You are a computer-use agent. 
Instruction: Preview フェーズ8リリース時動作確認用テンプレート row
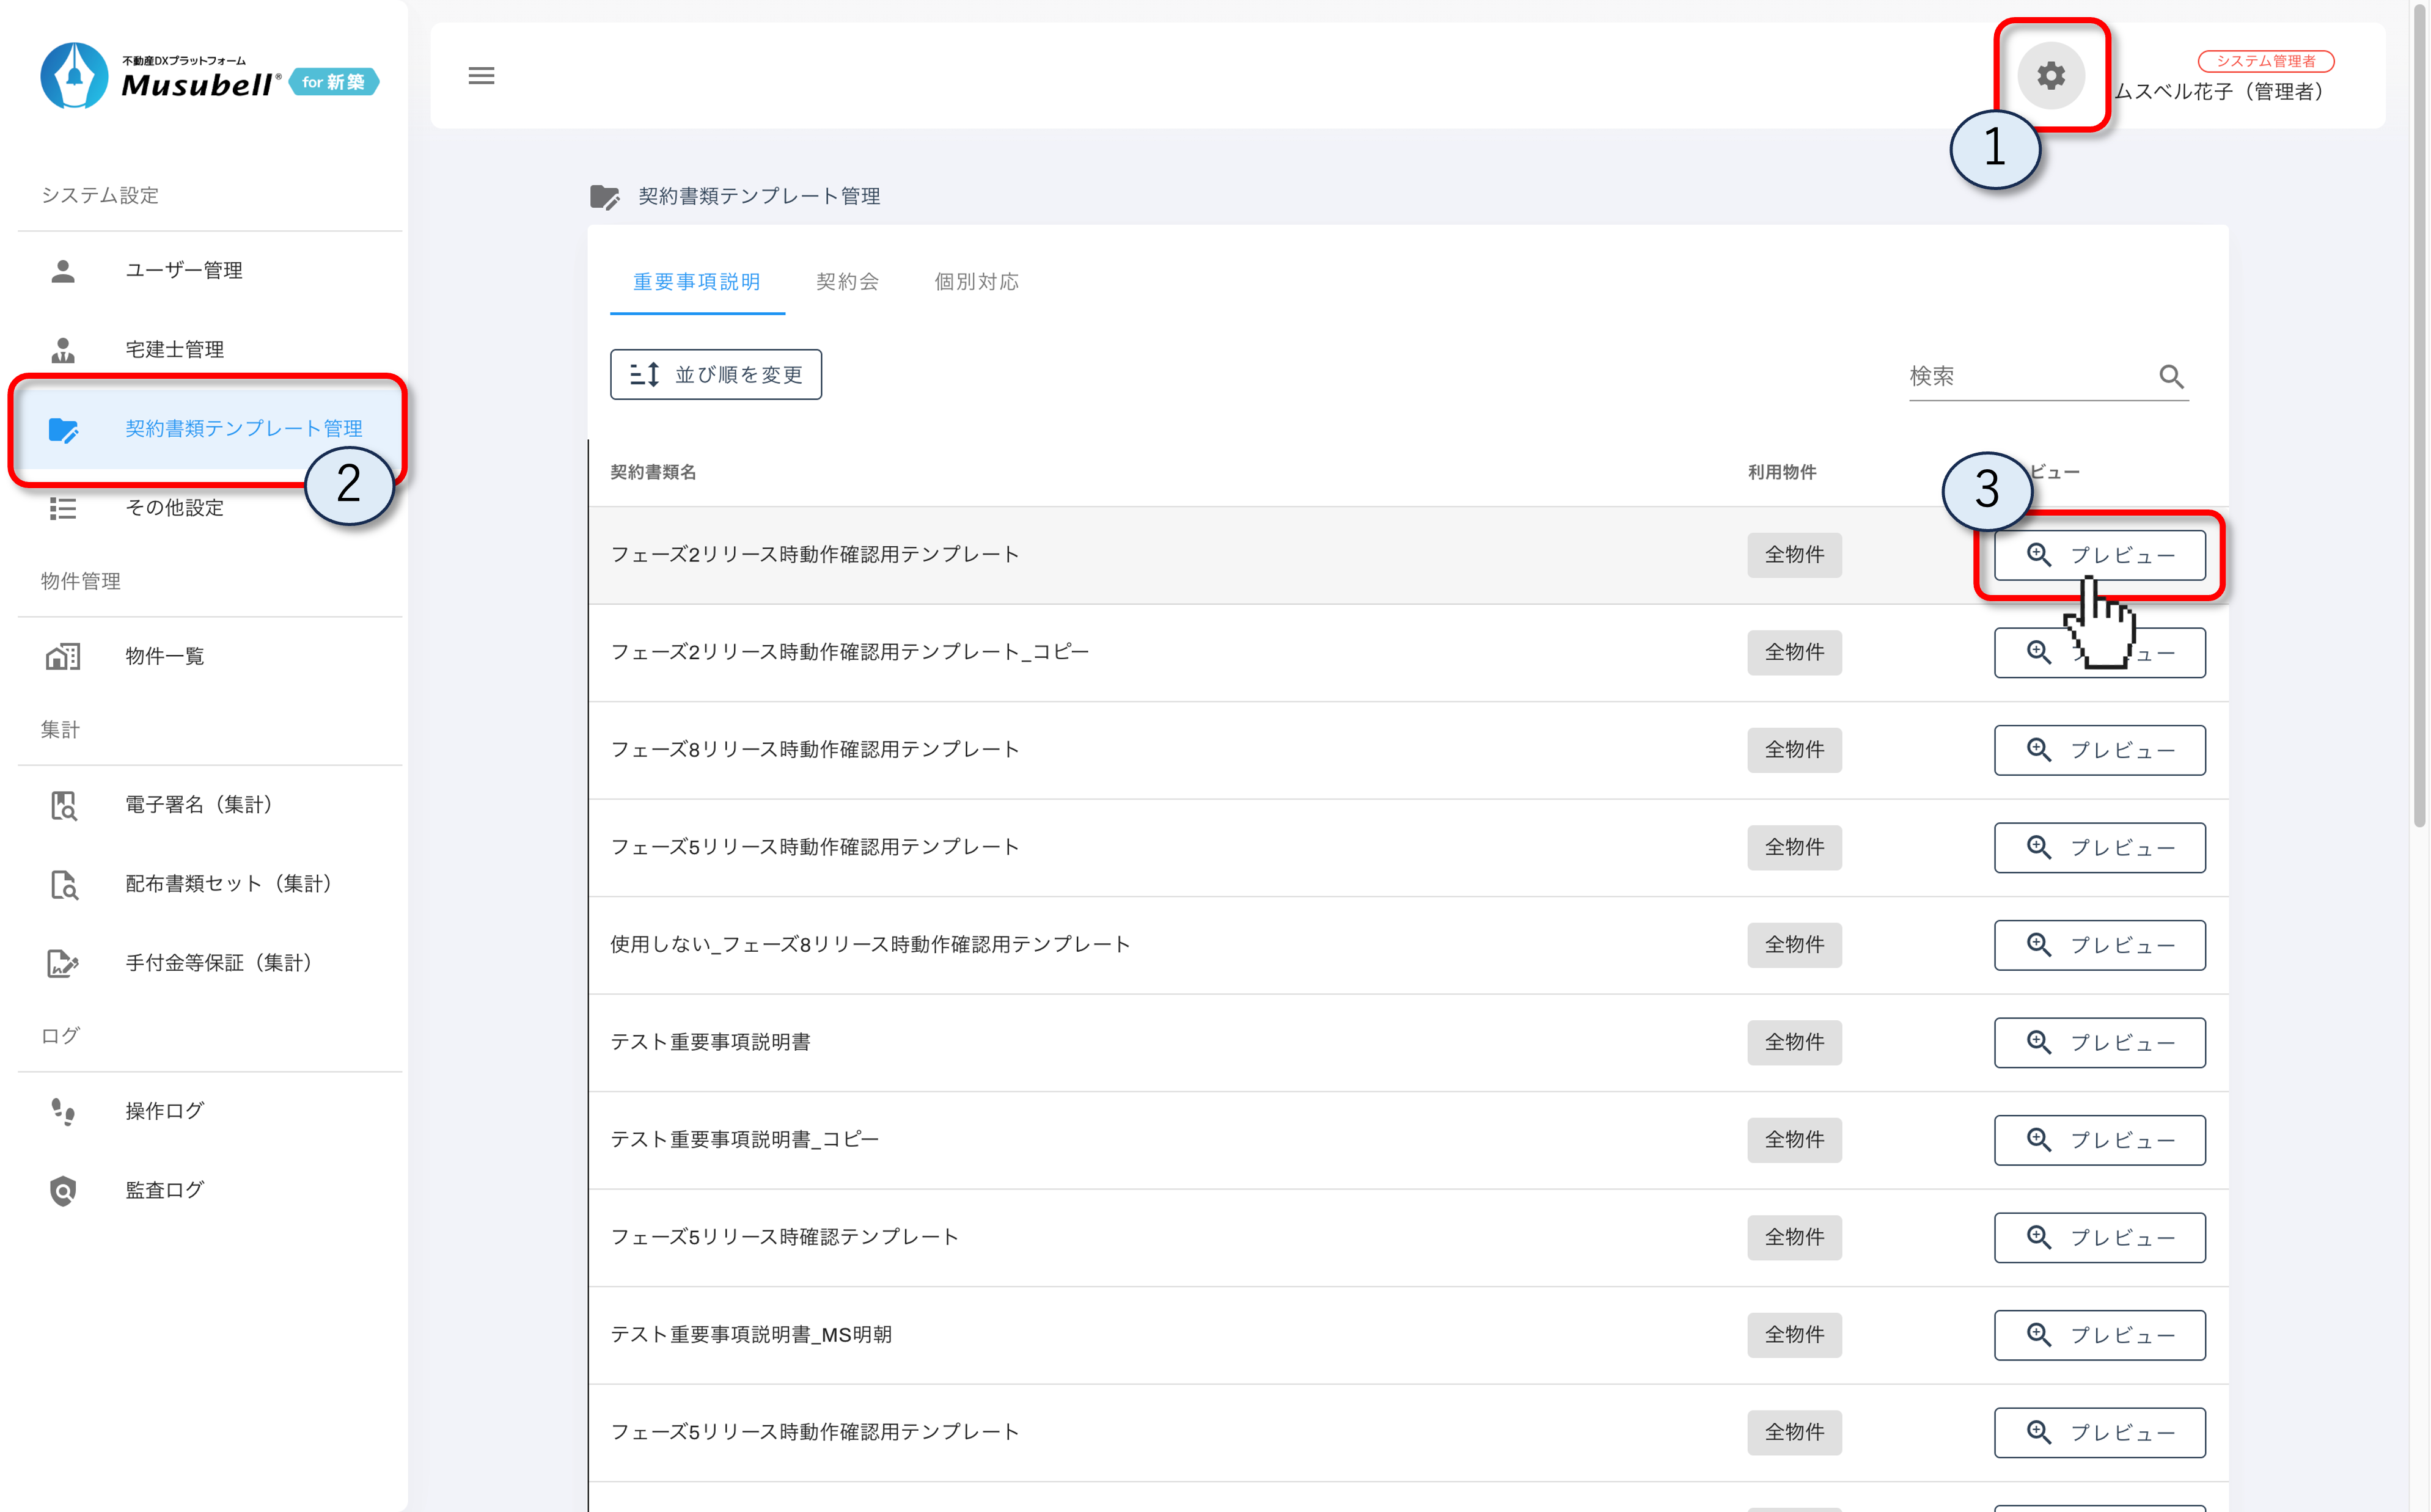coord(2099,750)
